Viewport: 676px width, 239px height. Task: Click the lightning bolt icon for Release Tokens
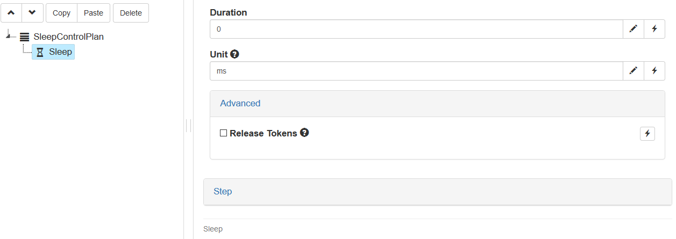coord(647,134)
